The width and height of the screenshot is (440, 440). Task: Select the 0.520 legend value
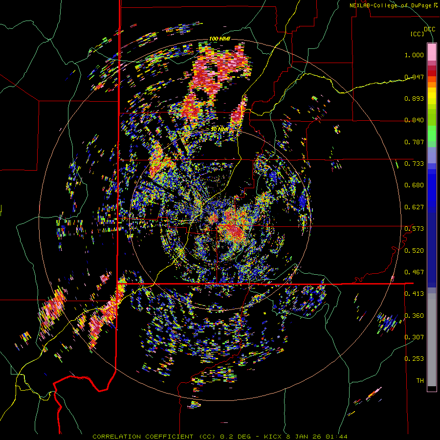tap(414, 251)
